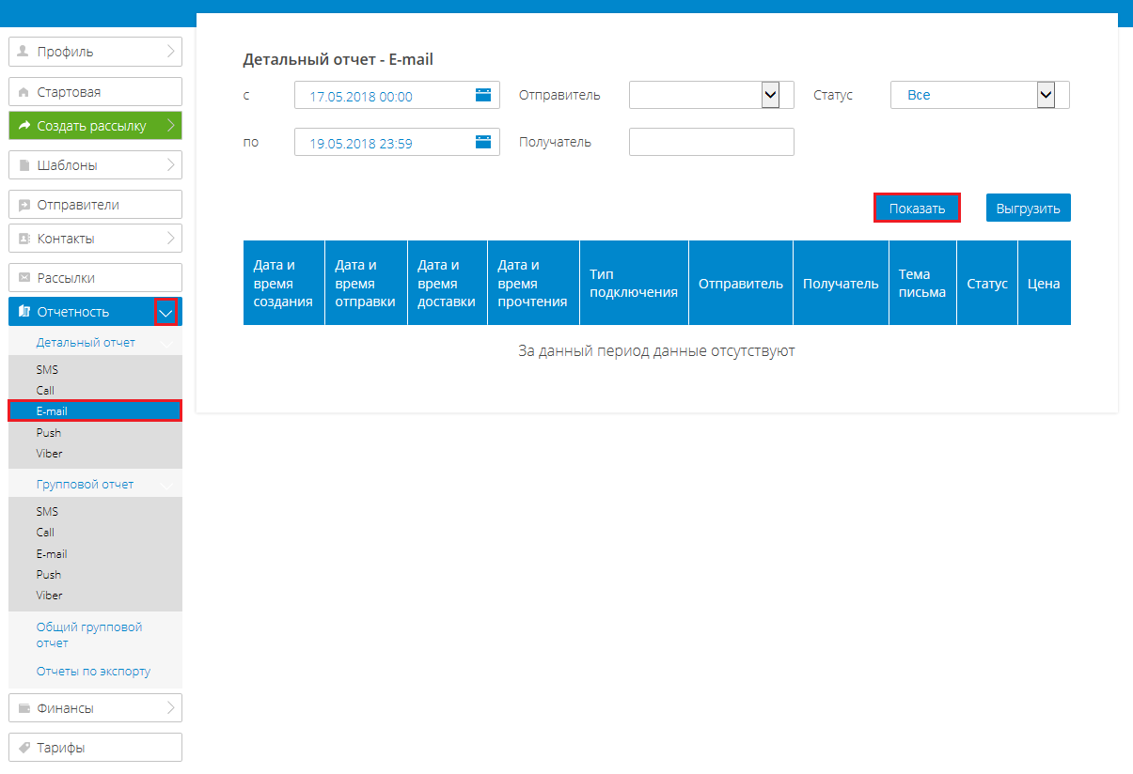Open calendar picker for the end date
1133x774 pixels.
point(483,142)
